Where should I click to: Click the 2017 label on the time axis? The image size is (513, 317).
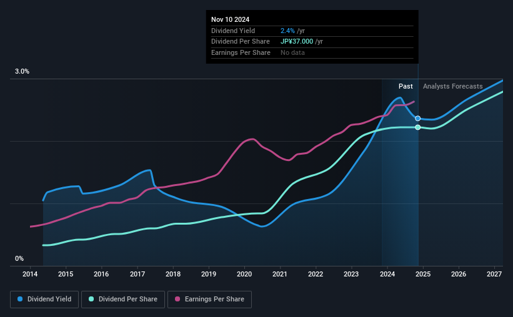click(x=137, y=274)
